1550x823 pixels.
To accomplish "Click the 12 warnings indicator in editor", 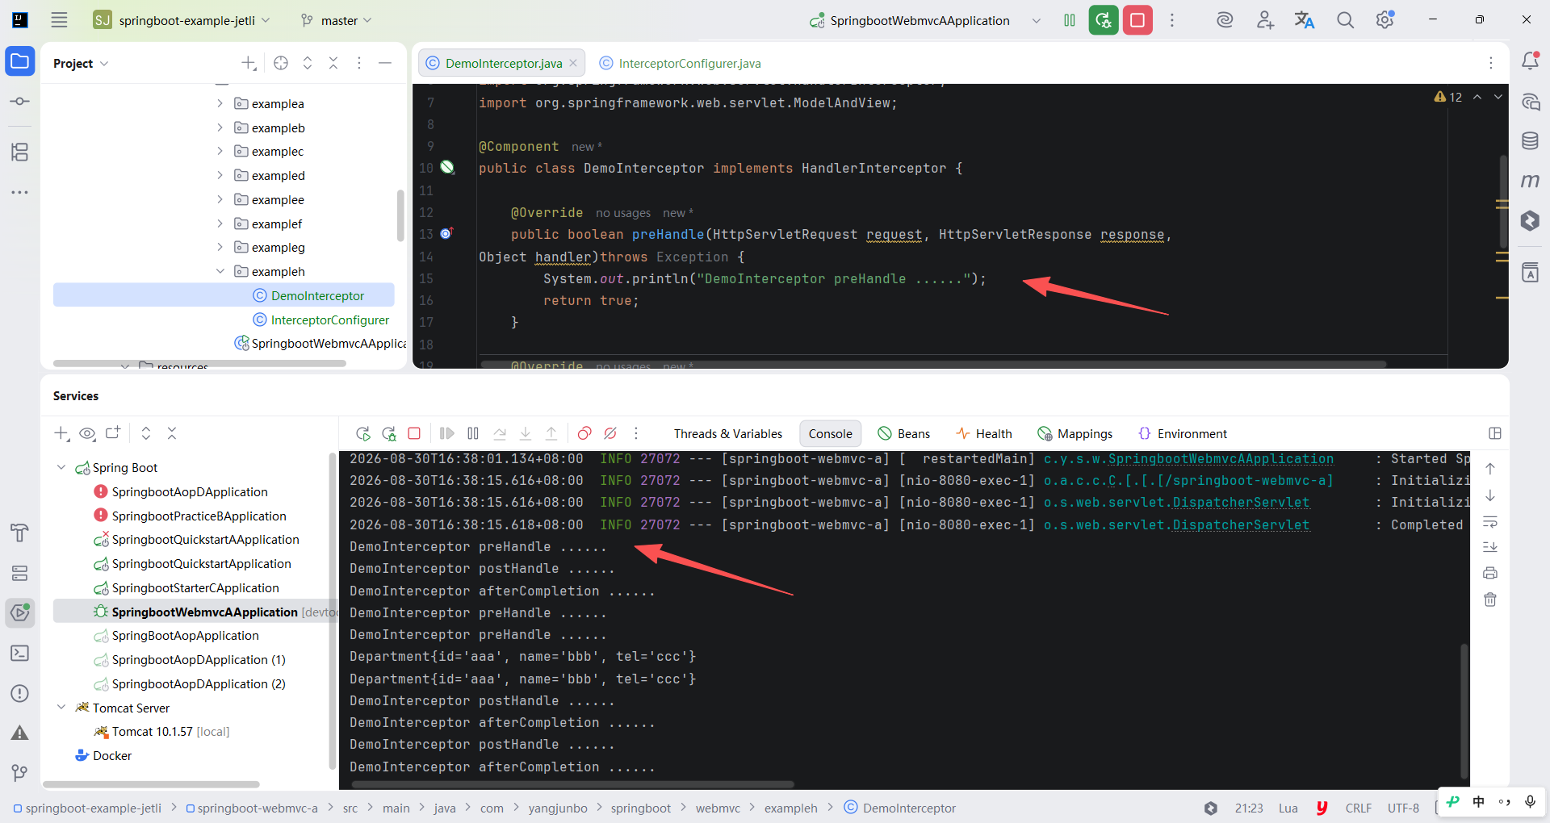I will [1448, 97].
